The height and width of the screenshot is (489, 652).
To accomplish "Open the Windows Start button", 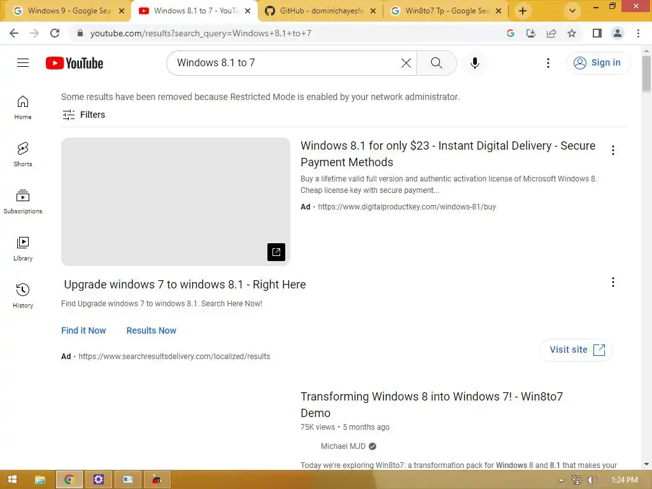I will coord(13,480).
